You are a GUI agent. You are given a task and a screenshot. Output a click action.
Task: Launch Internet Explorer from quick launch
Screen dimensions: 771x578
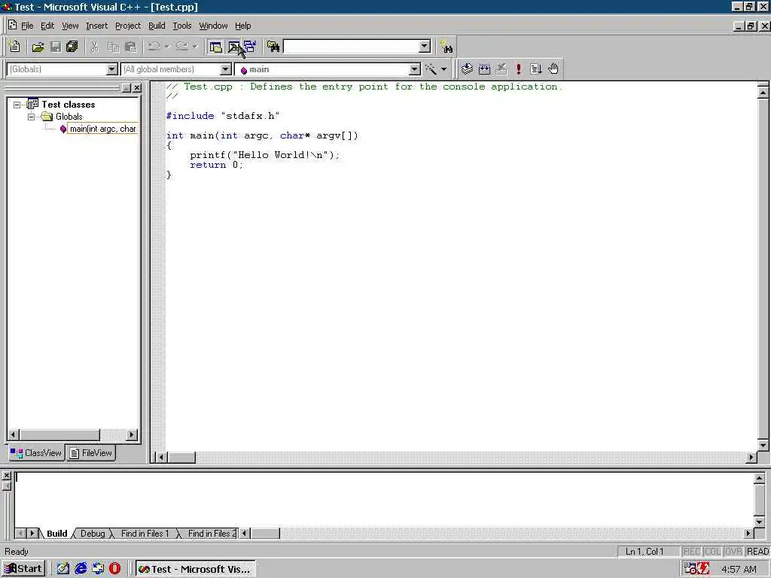tap(81, 569)
